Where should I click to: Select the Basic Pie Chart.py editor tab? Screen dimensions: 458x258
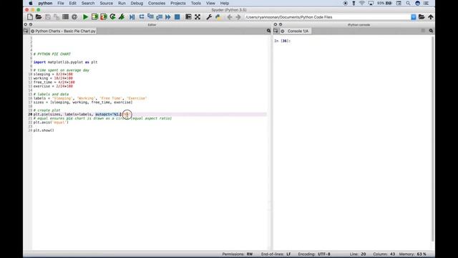[x=63, y=31]
